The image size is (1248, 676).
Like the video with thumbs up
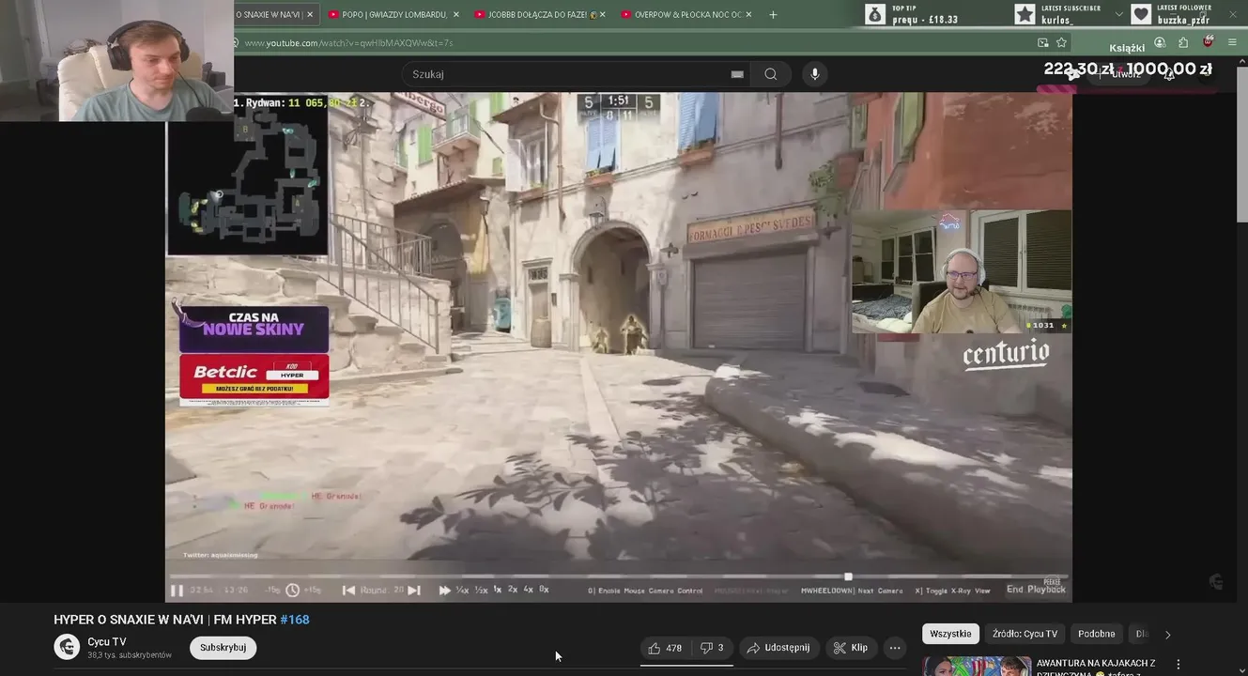(665, 648)
